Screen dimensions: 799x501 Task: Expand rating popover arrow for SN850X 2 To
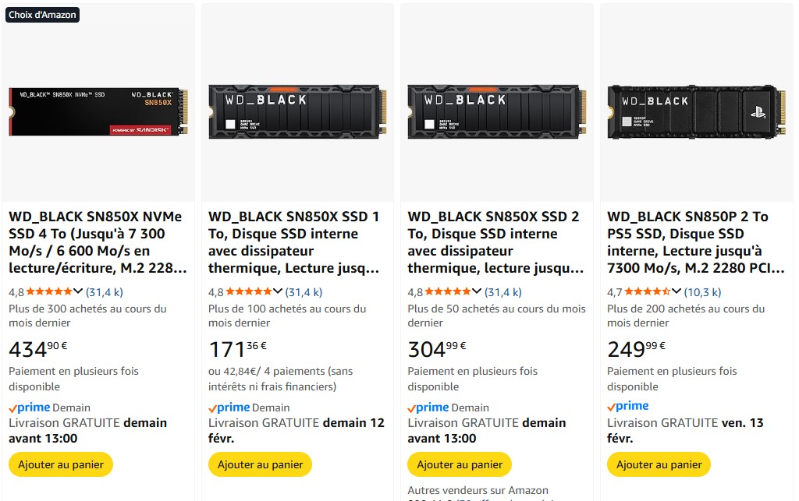pos(477,292)
